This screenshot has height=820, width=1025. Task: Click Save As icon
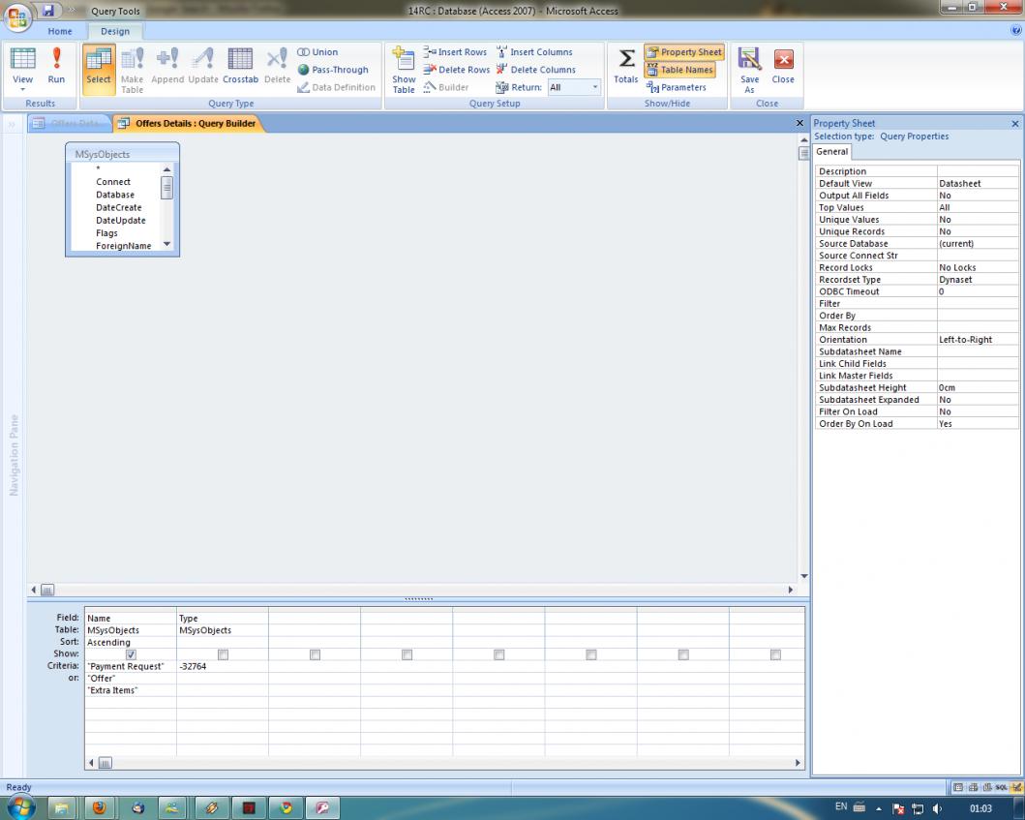pyautogui.click(x=749, y=70)
